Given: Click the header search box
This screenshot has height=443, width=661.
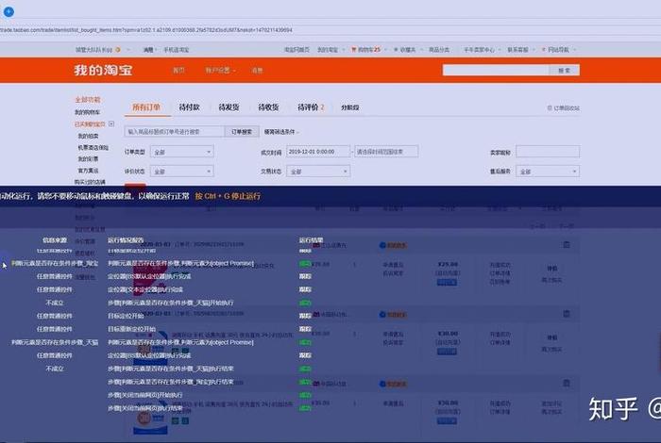Looking at the screenshot, I should [x=496, y=71].
